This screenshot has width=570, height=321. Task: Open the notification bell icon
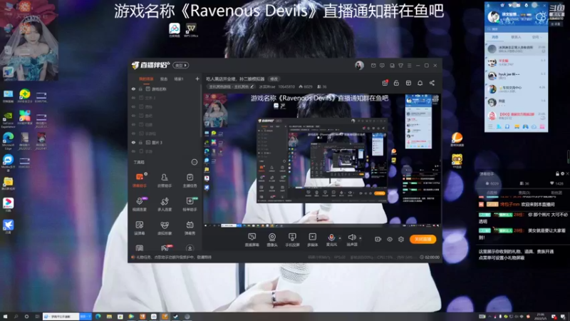(x=420, y=83)
